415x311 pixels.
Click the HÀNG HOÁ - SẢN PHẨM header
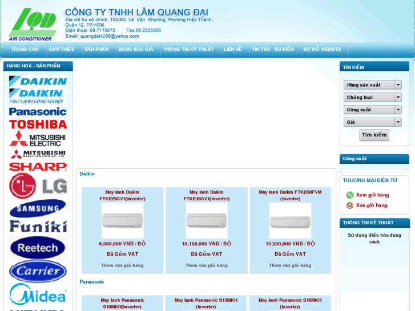[33, 66]
